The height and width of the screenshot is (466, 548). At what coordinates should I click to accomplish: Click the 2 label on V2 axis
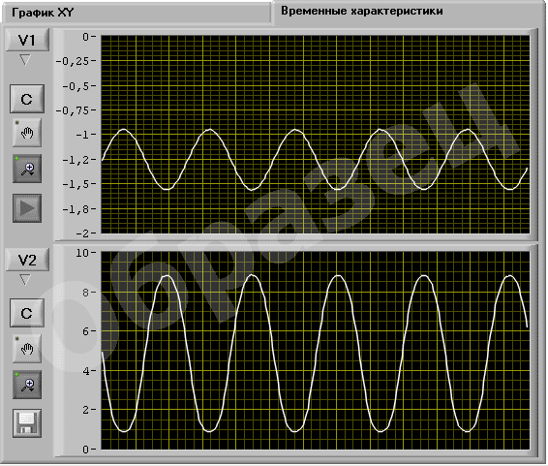(x=86, y=410)
